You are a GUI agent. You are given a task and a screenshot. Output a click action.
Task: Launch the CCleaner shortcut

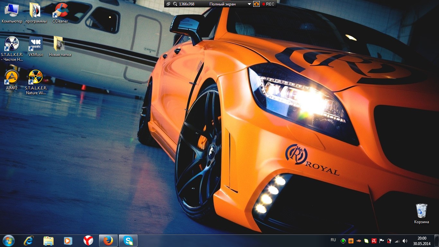(60, 13)
